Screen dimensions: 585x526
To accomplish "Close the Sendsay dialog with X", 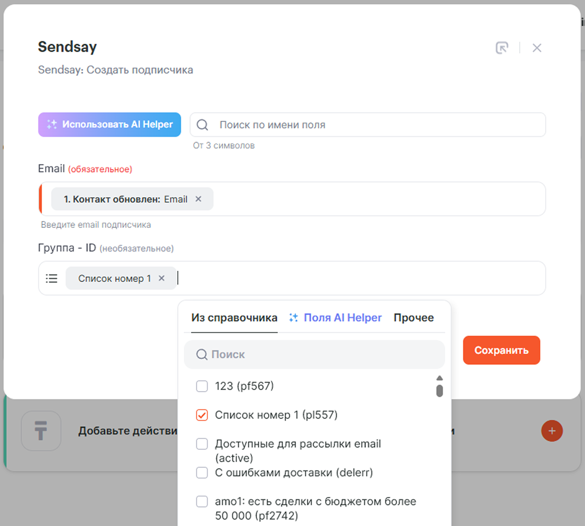I will (537, 48).
